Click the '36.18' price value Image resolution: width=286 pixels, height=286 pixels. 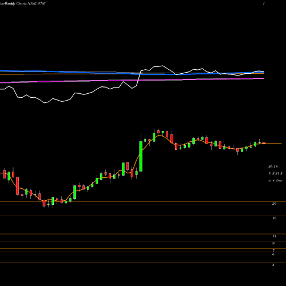pos(273,166)
